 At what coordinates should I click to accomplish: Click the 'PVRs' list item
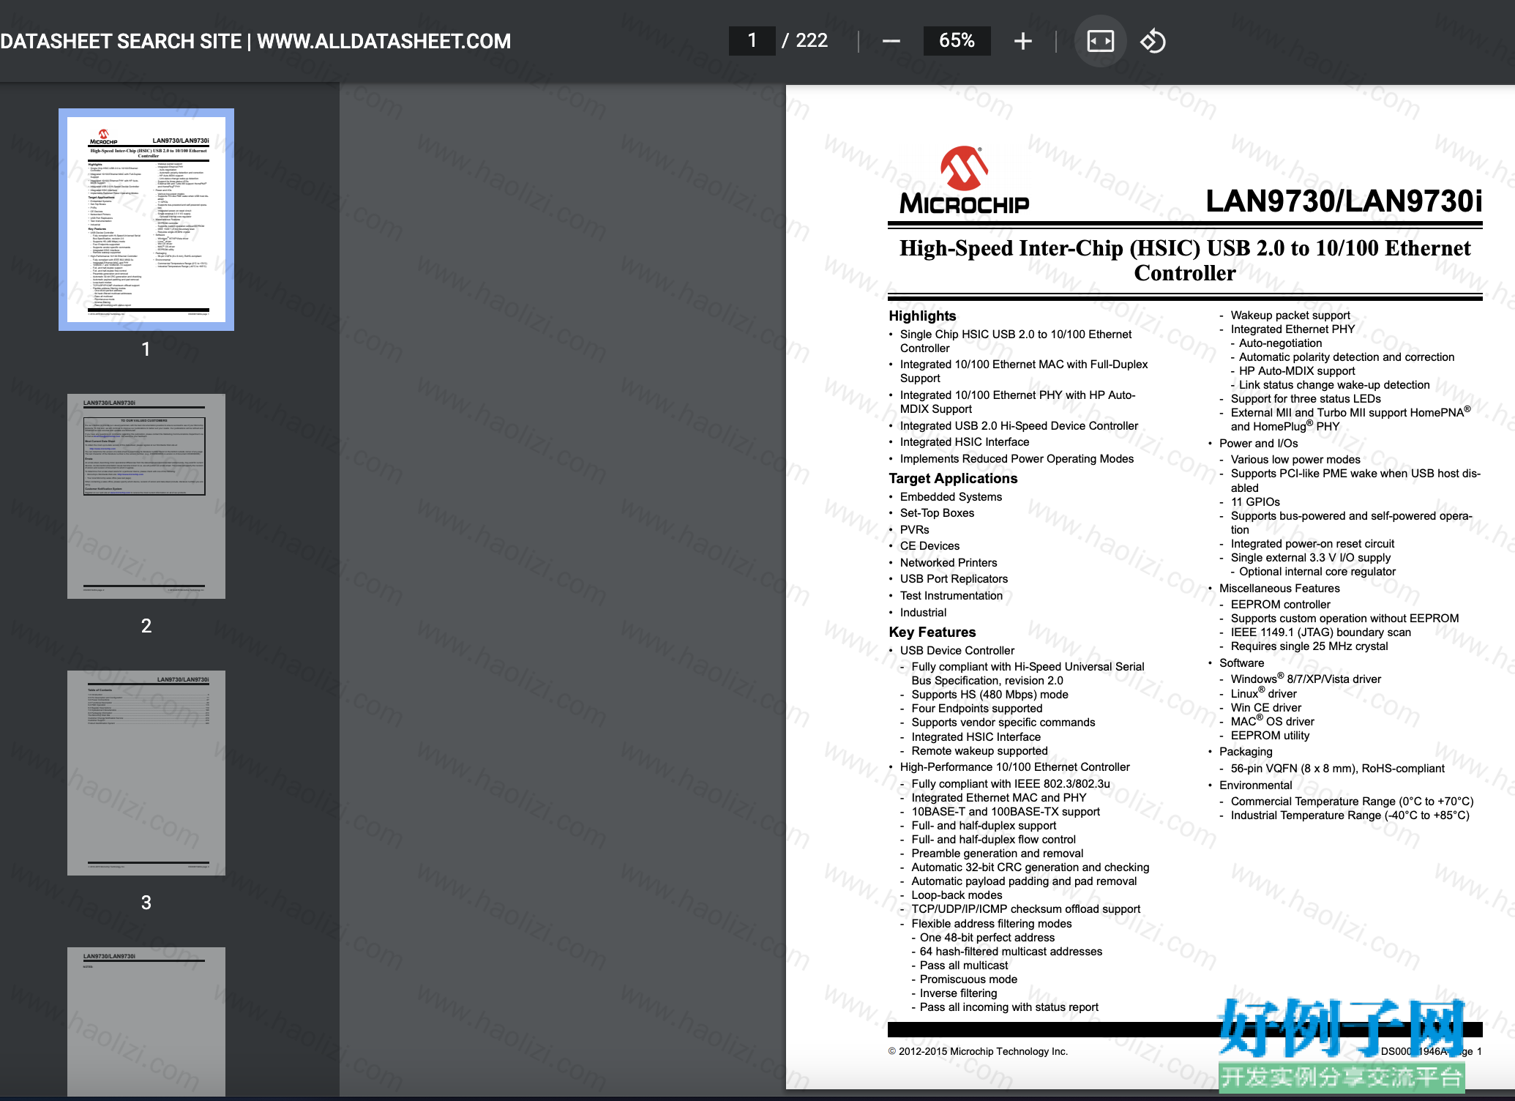click(x=914, y=529)
